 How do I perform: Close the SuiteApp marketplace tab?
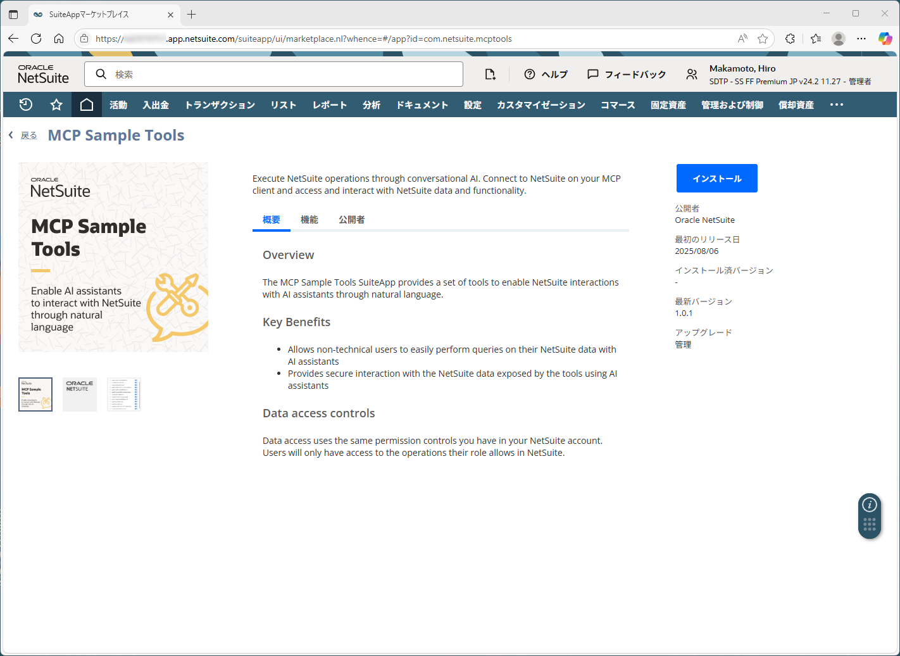click(170, 15)
